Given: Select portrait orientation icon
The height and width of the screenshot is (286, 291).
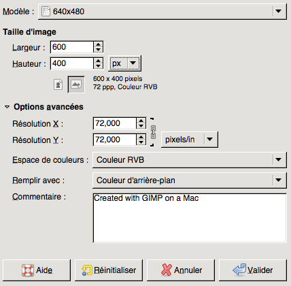Looking at the screenshot, I should click(58, 84).
